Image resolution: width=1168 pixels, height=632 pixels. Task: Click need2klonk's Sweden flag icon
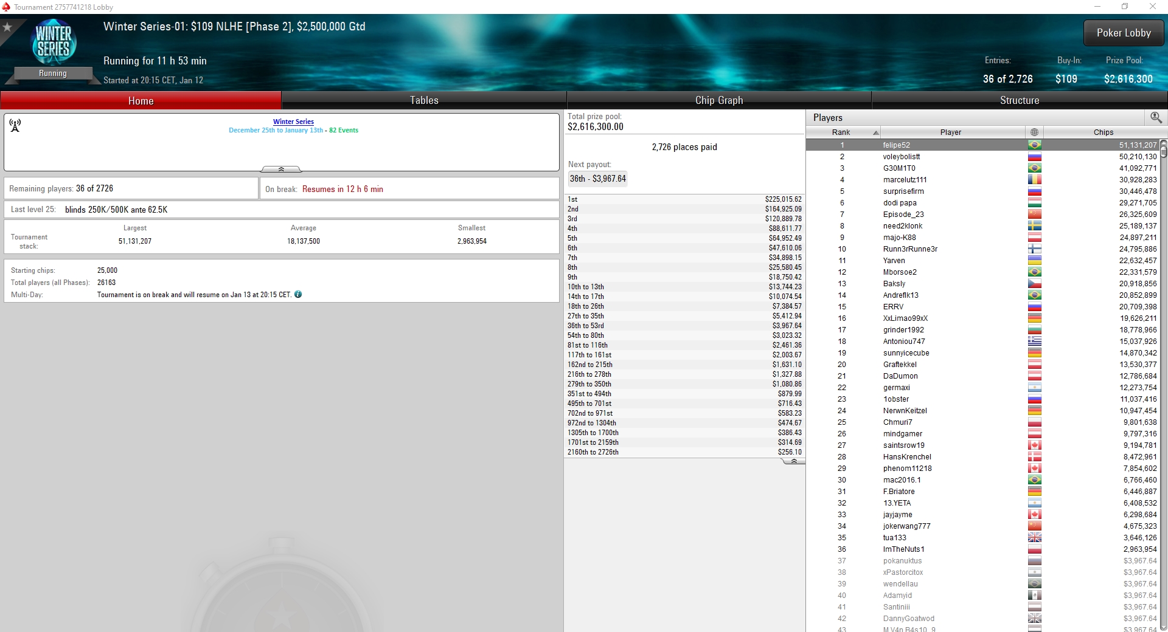point(1034,226)
